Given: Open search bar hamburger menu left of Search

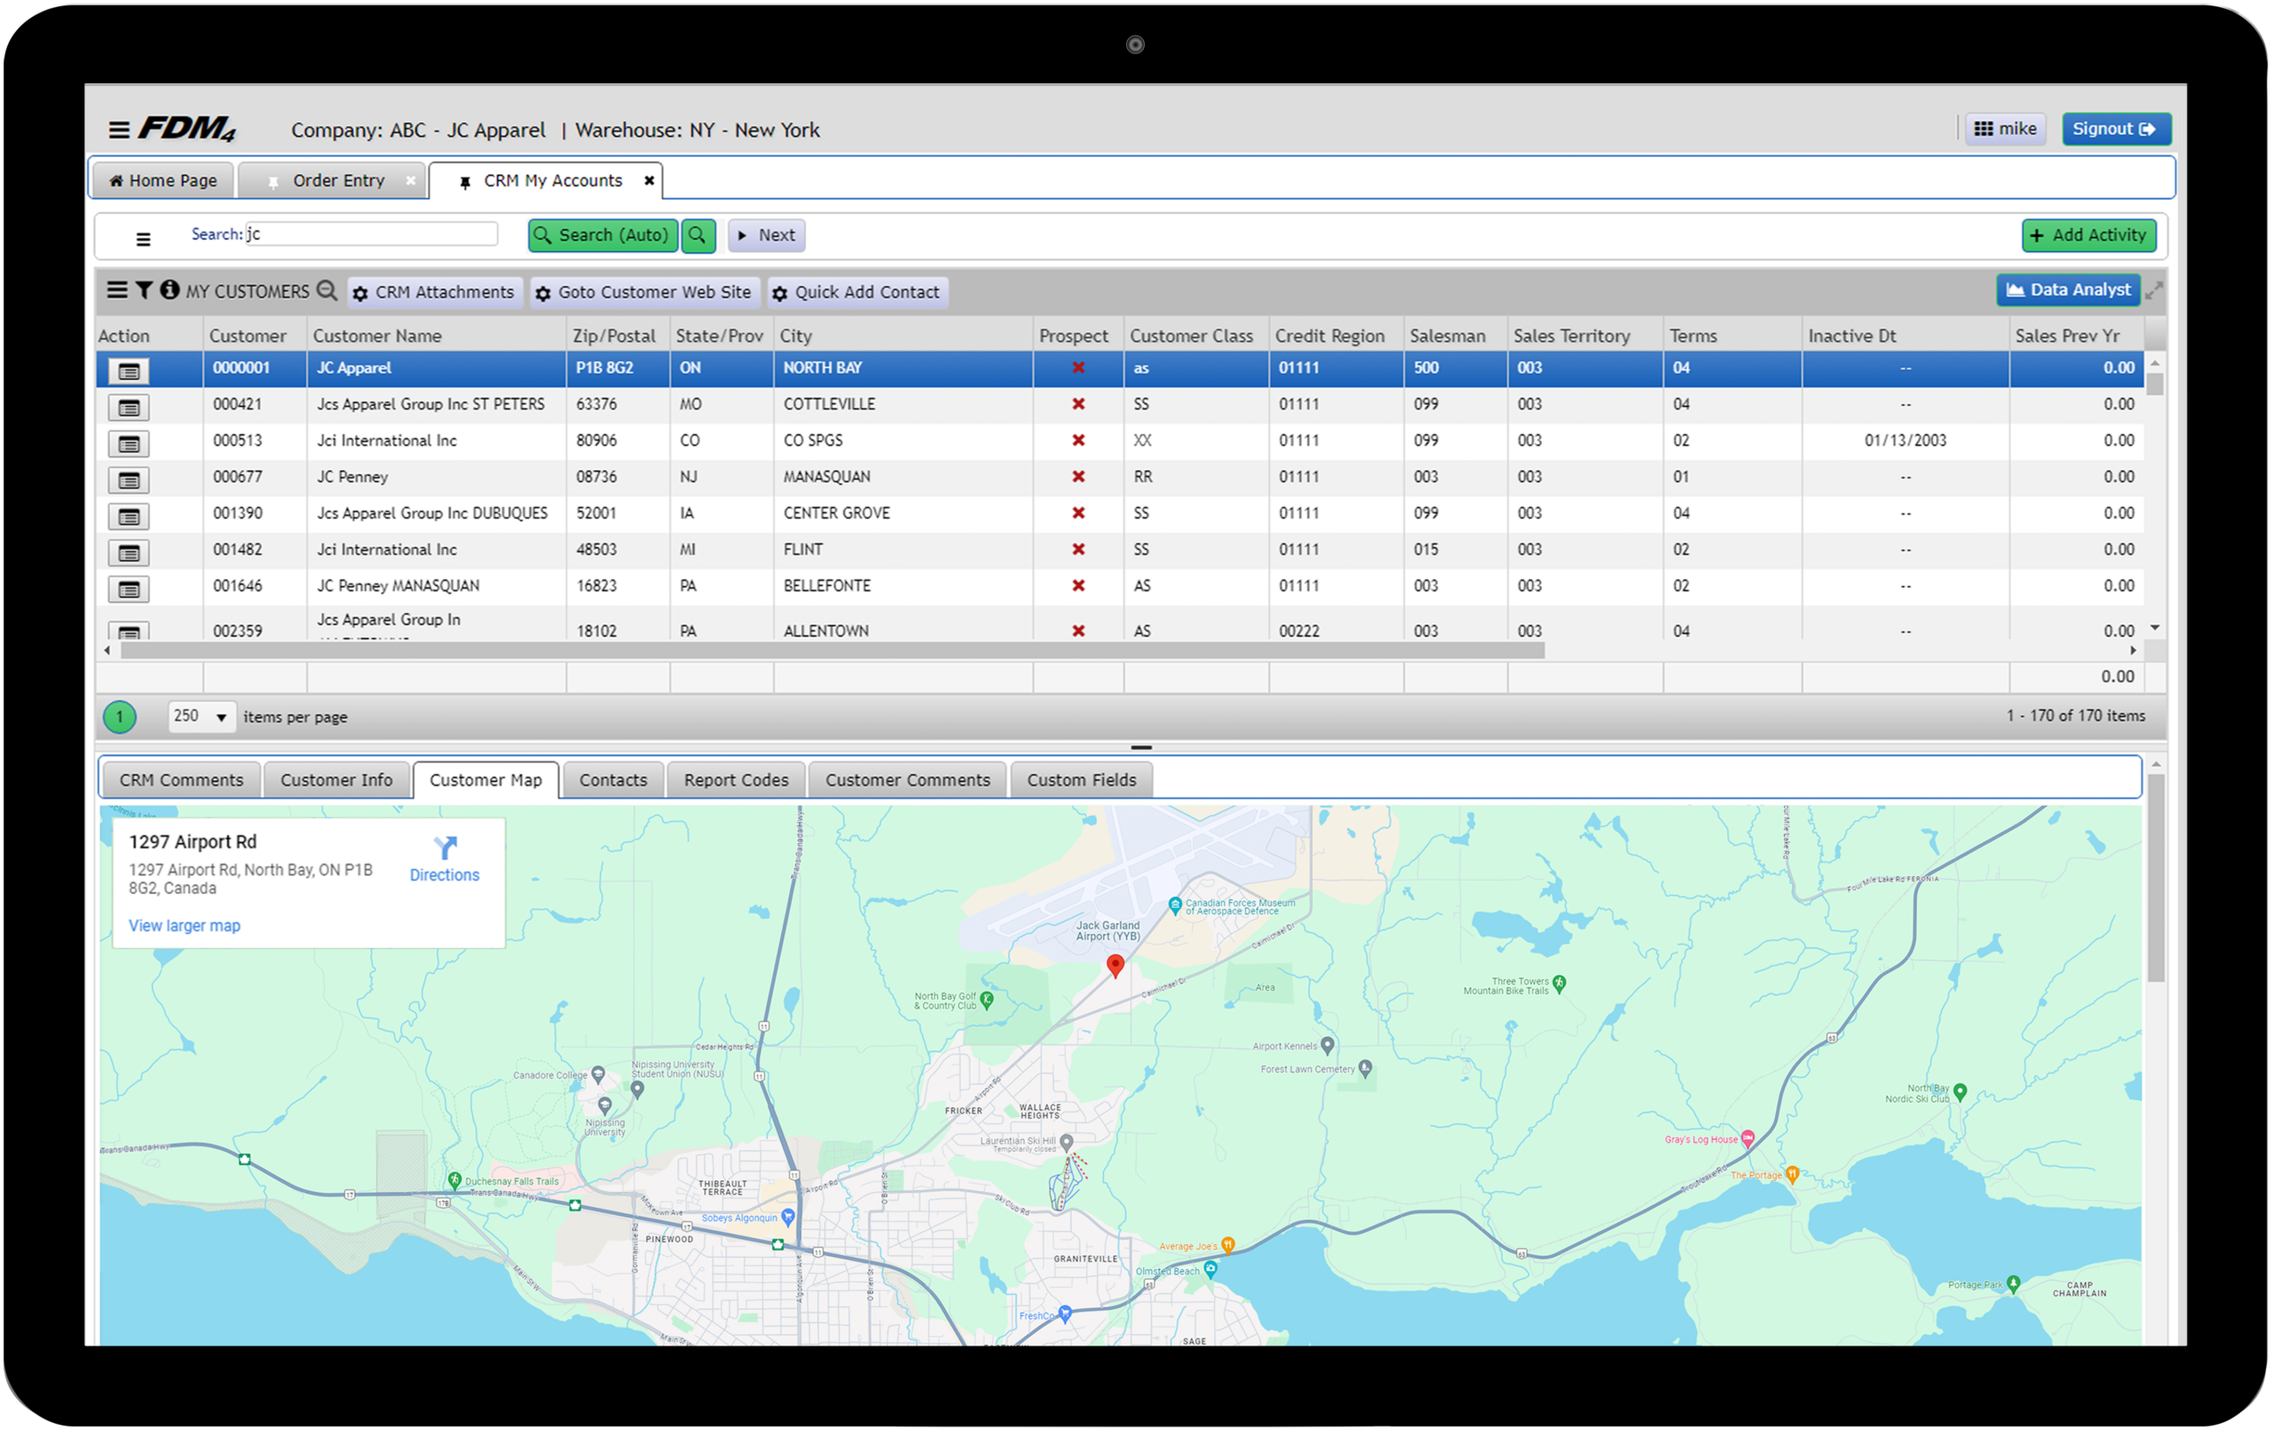Looking at the screenshot, I should click(144, 239).
